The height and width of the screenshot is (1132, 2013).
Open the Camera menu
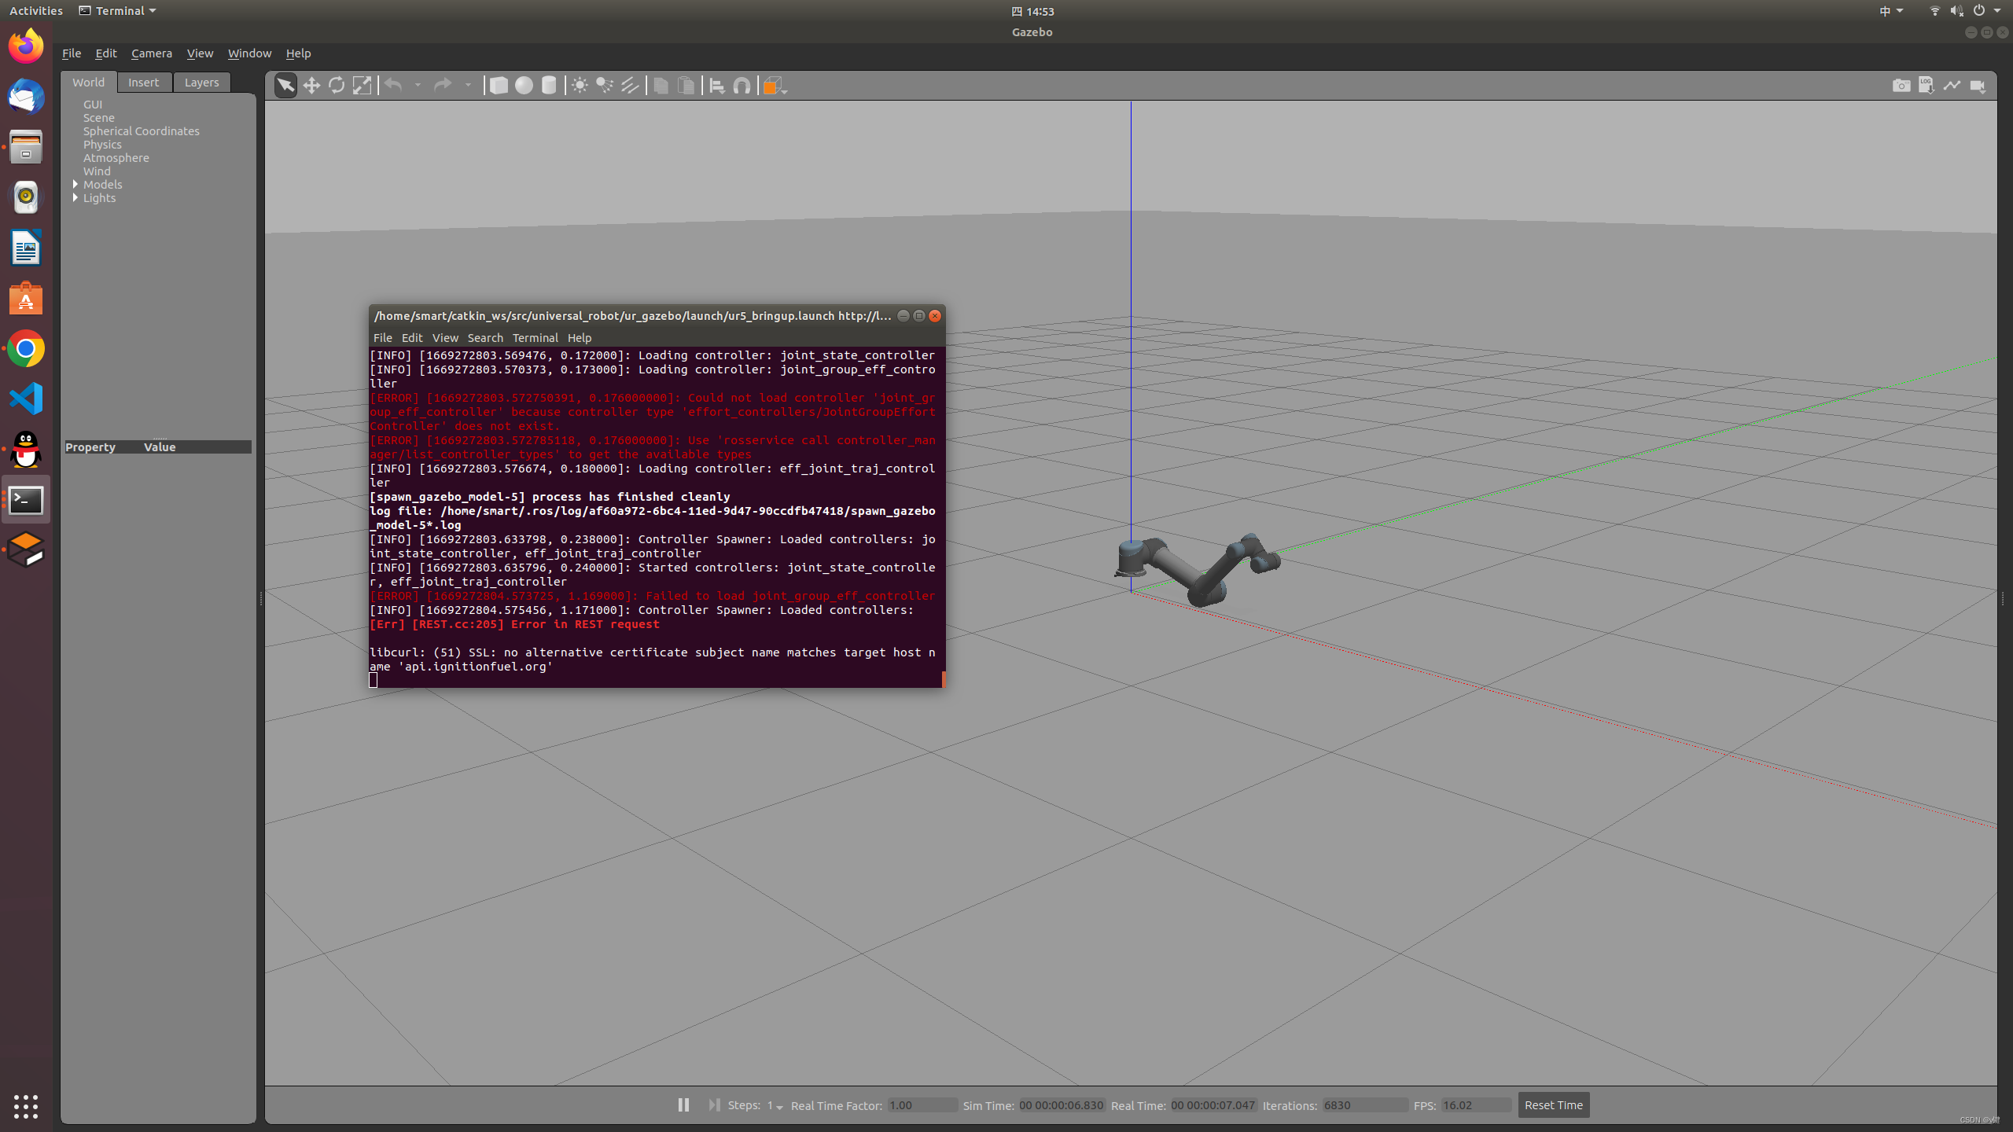151,53
